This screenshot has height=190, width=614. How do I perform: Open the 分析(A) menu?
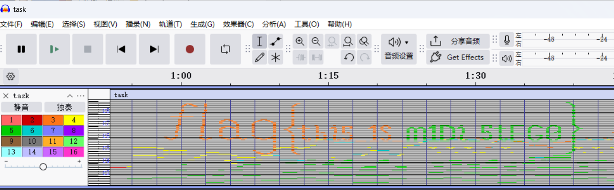(x=274, y=24)
